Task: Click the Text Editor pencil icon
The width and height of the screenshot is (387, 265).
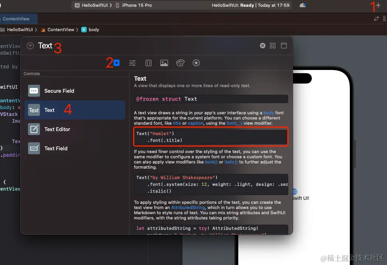Action: point(34,129)
